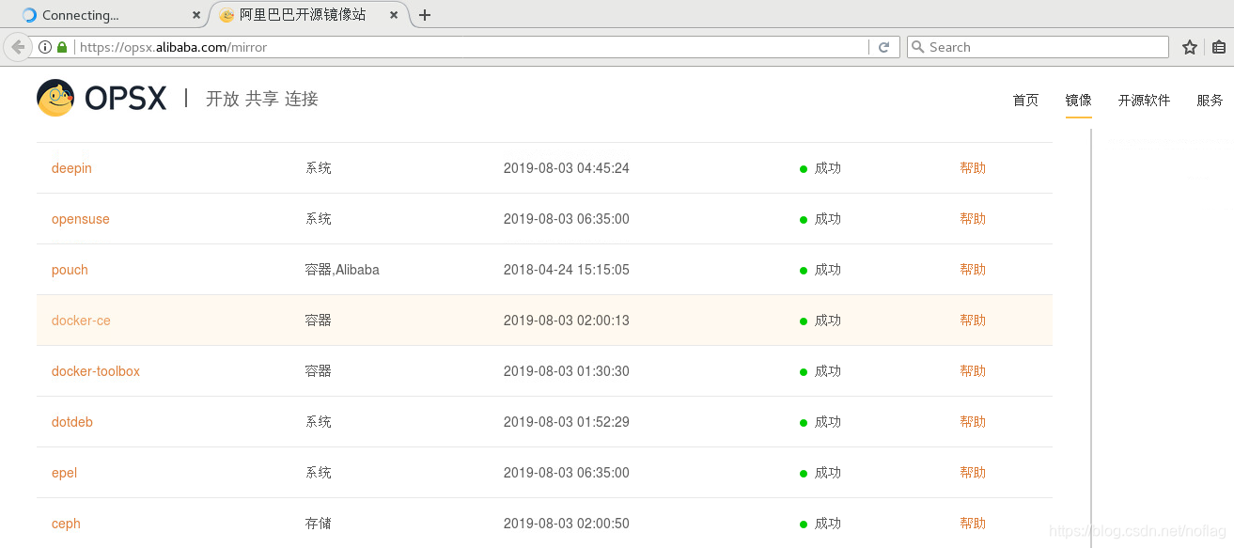Click the site information icon in address bar

44,47
